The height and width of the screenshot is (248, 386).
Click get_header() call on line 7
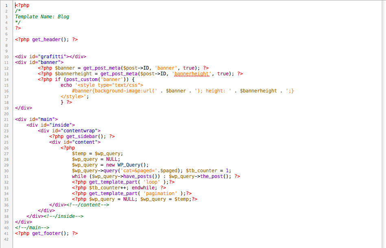point(50,40)
